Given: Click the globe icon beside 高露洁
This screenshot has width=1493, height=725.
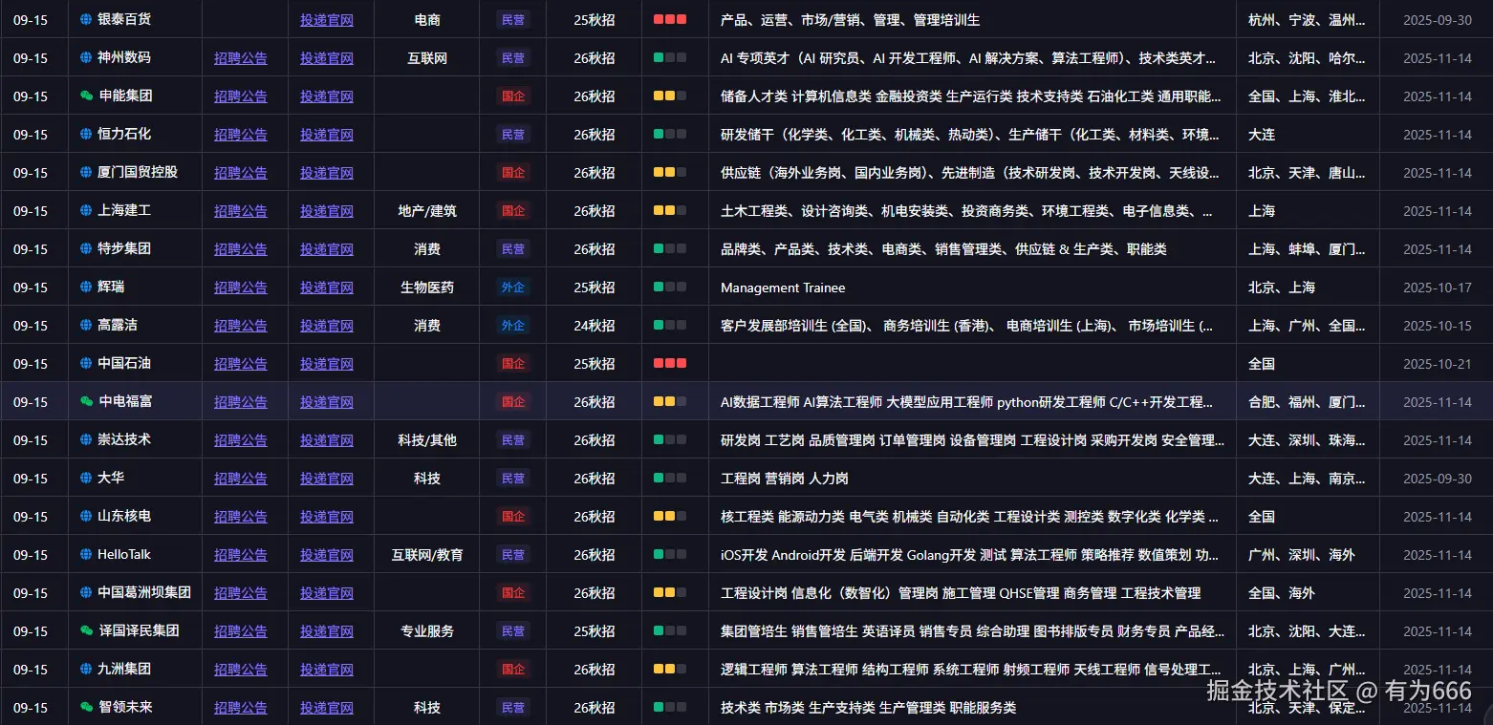Looking at the screenshot, I should (x=86, y=325).
